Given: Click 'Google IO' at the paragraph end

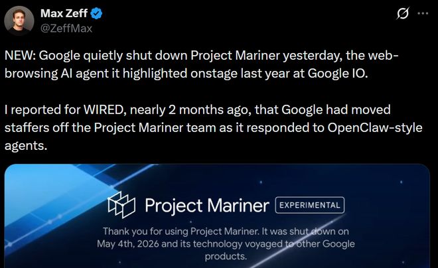Looking at the screenshot, I should coord(338,74).
